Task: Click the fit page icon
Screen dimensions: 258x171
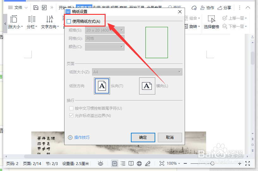Action: 162,163
